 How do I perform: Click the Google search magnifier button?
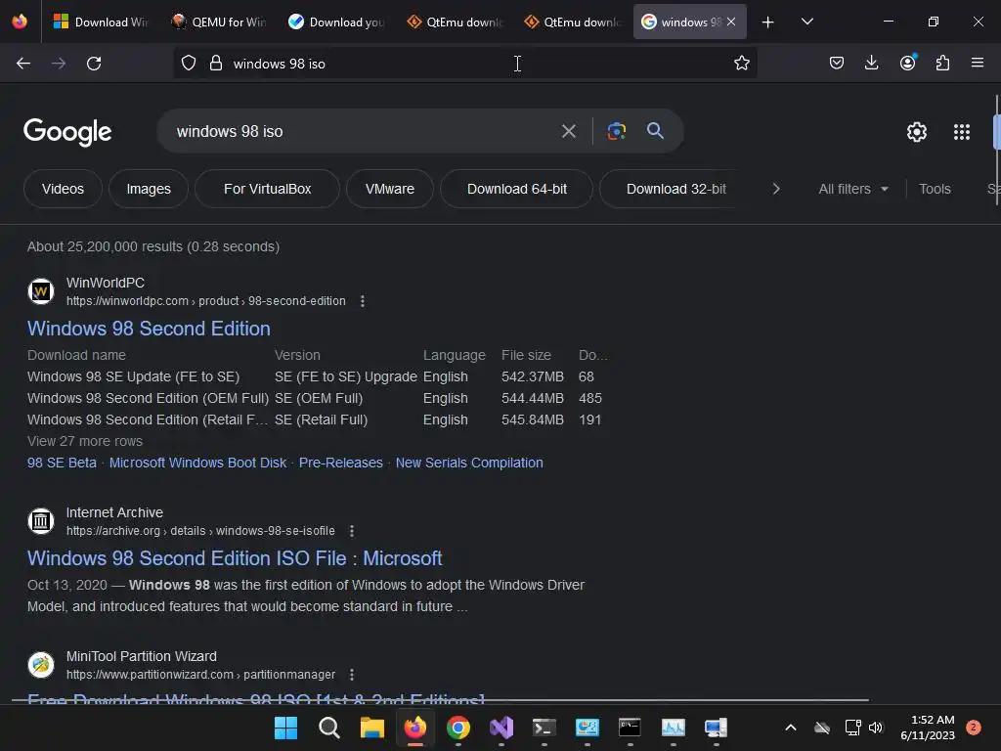655,131
